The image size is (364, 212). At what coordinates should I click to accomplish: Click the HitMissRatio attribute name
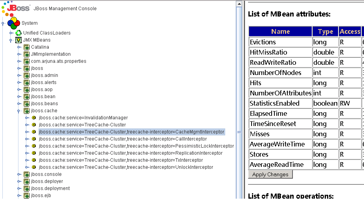(268, 52)
